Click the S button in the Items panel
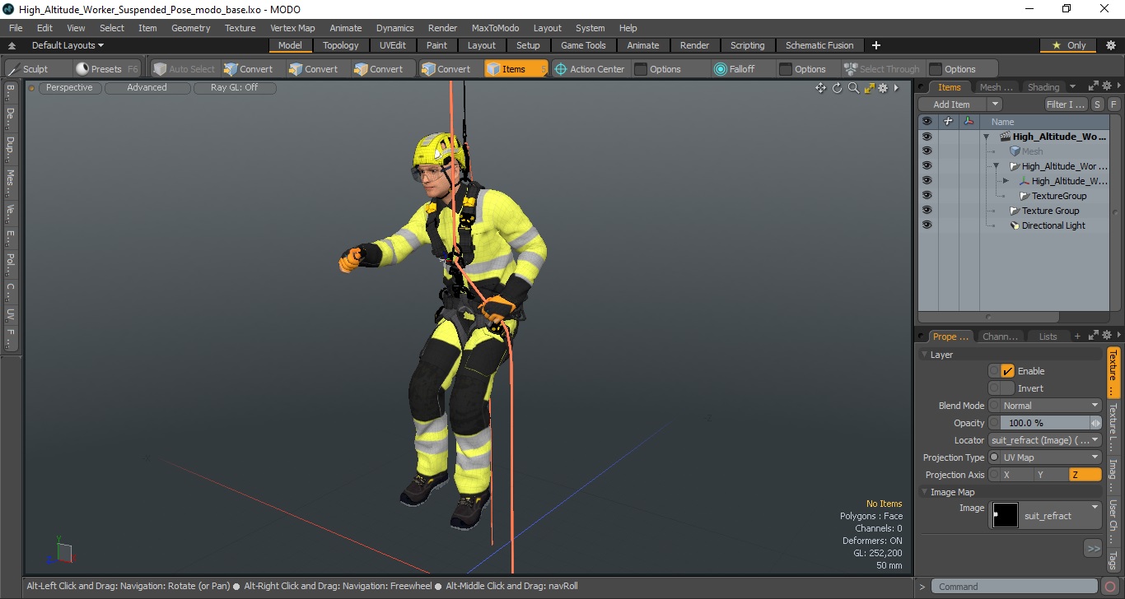Screen dimensions: 1125x599 [x=1097, y=104]
